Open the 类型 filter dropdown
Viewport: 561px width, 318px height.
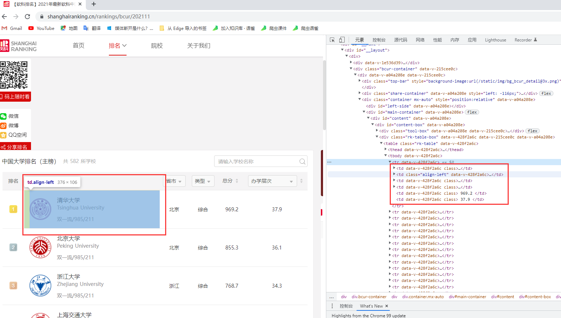[203, 181]
